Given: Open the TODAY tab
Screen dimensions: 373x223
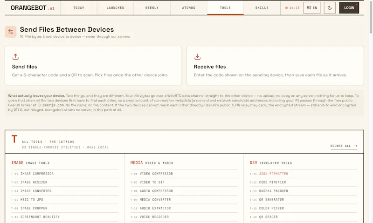Looking at the screenshot, I should tap(79, 8).
